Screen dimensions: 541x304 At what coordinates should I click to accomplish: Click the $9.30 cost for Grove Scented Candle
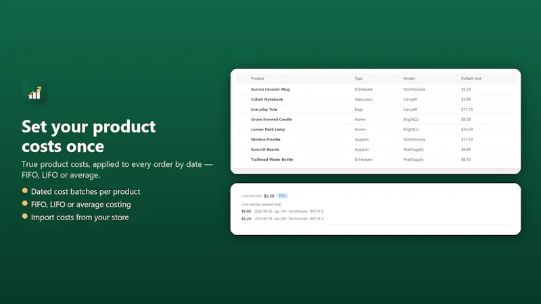coord(466,120)
